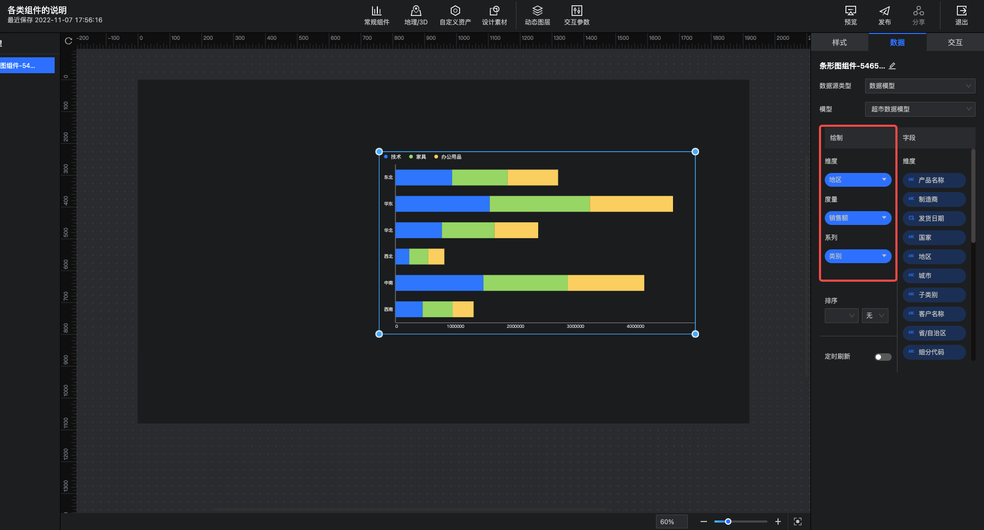
Task: Click the 办公用品 legend marker in the chart
Action: pyautogui.click(x=436, y=157)
